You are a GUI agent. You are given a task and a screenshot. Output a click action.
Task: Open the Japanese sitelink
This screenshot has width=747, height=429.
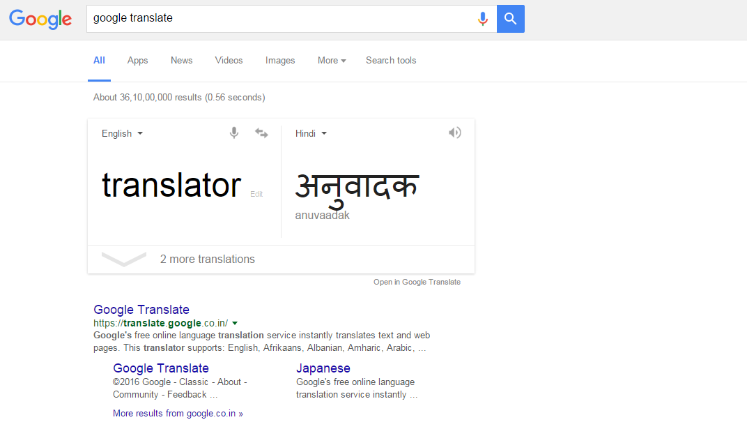(323, 368)
